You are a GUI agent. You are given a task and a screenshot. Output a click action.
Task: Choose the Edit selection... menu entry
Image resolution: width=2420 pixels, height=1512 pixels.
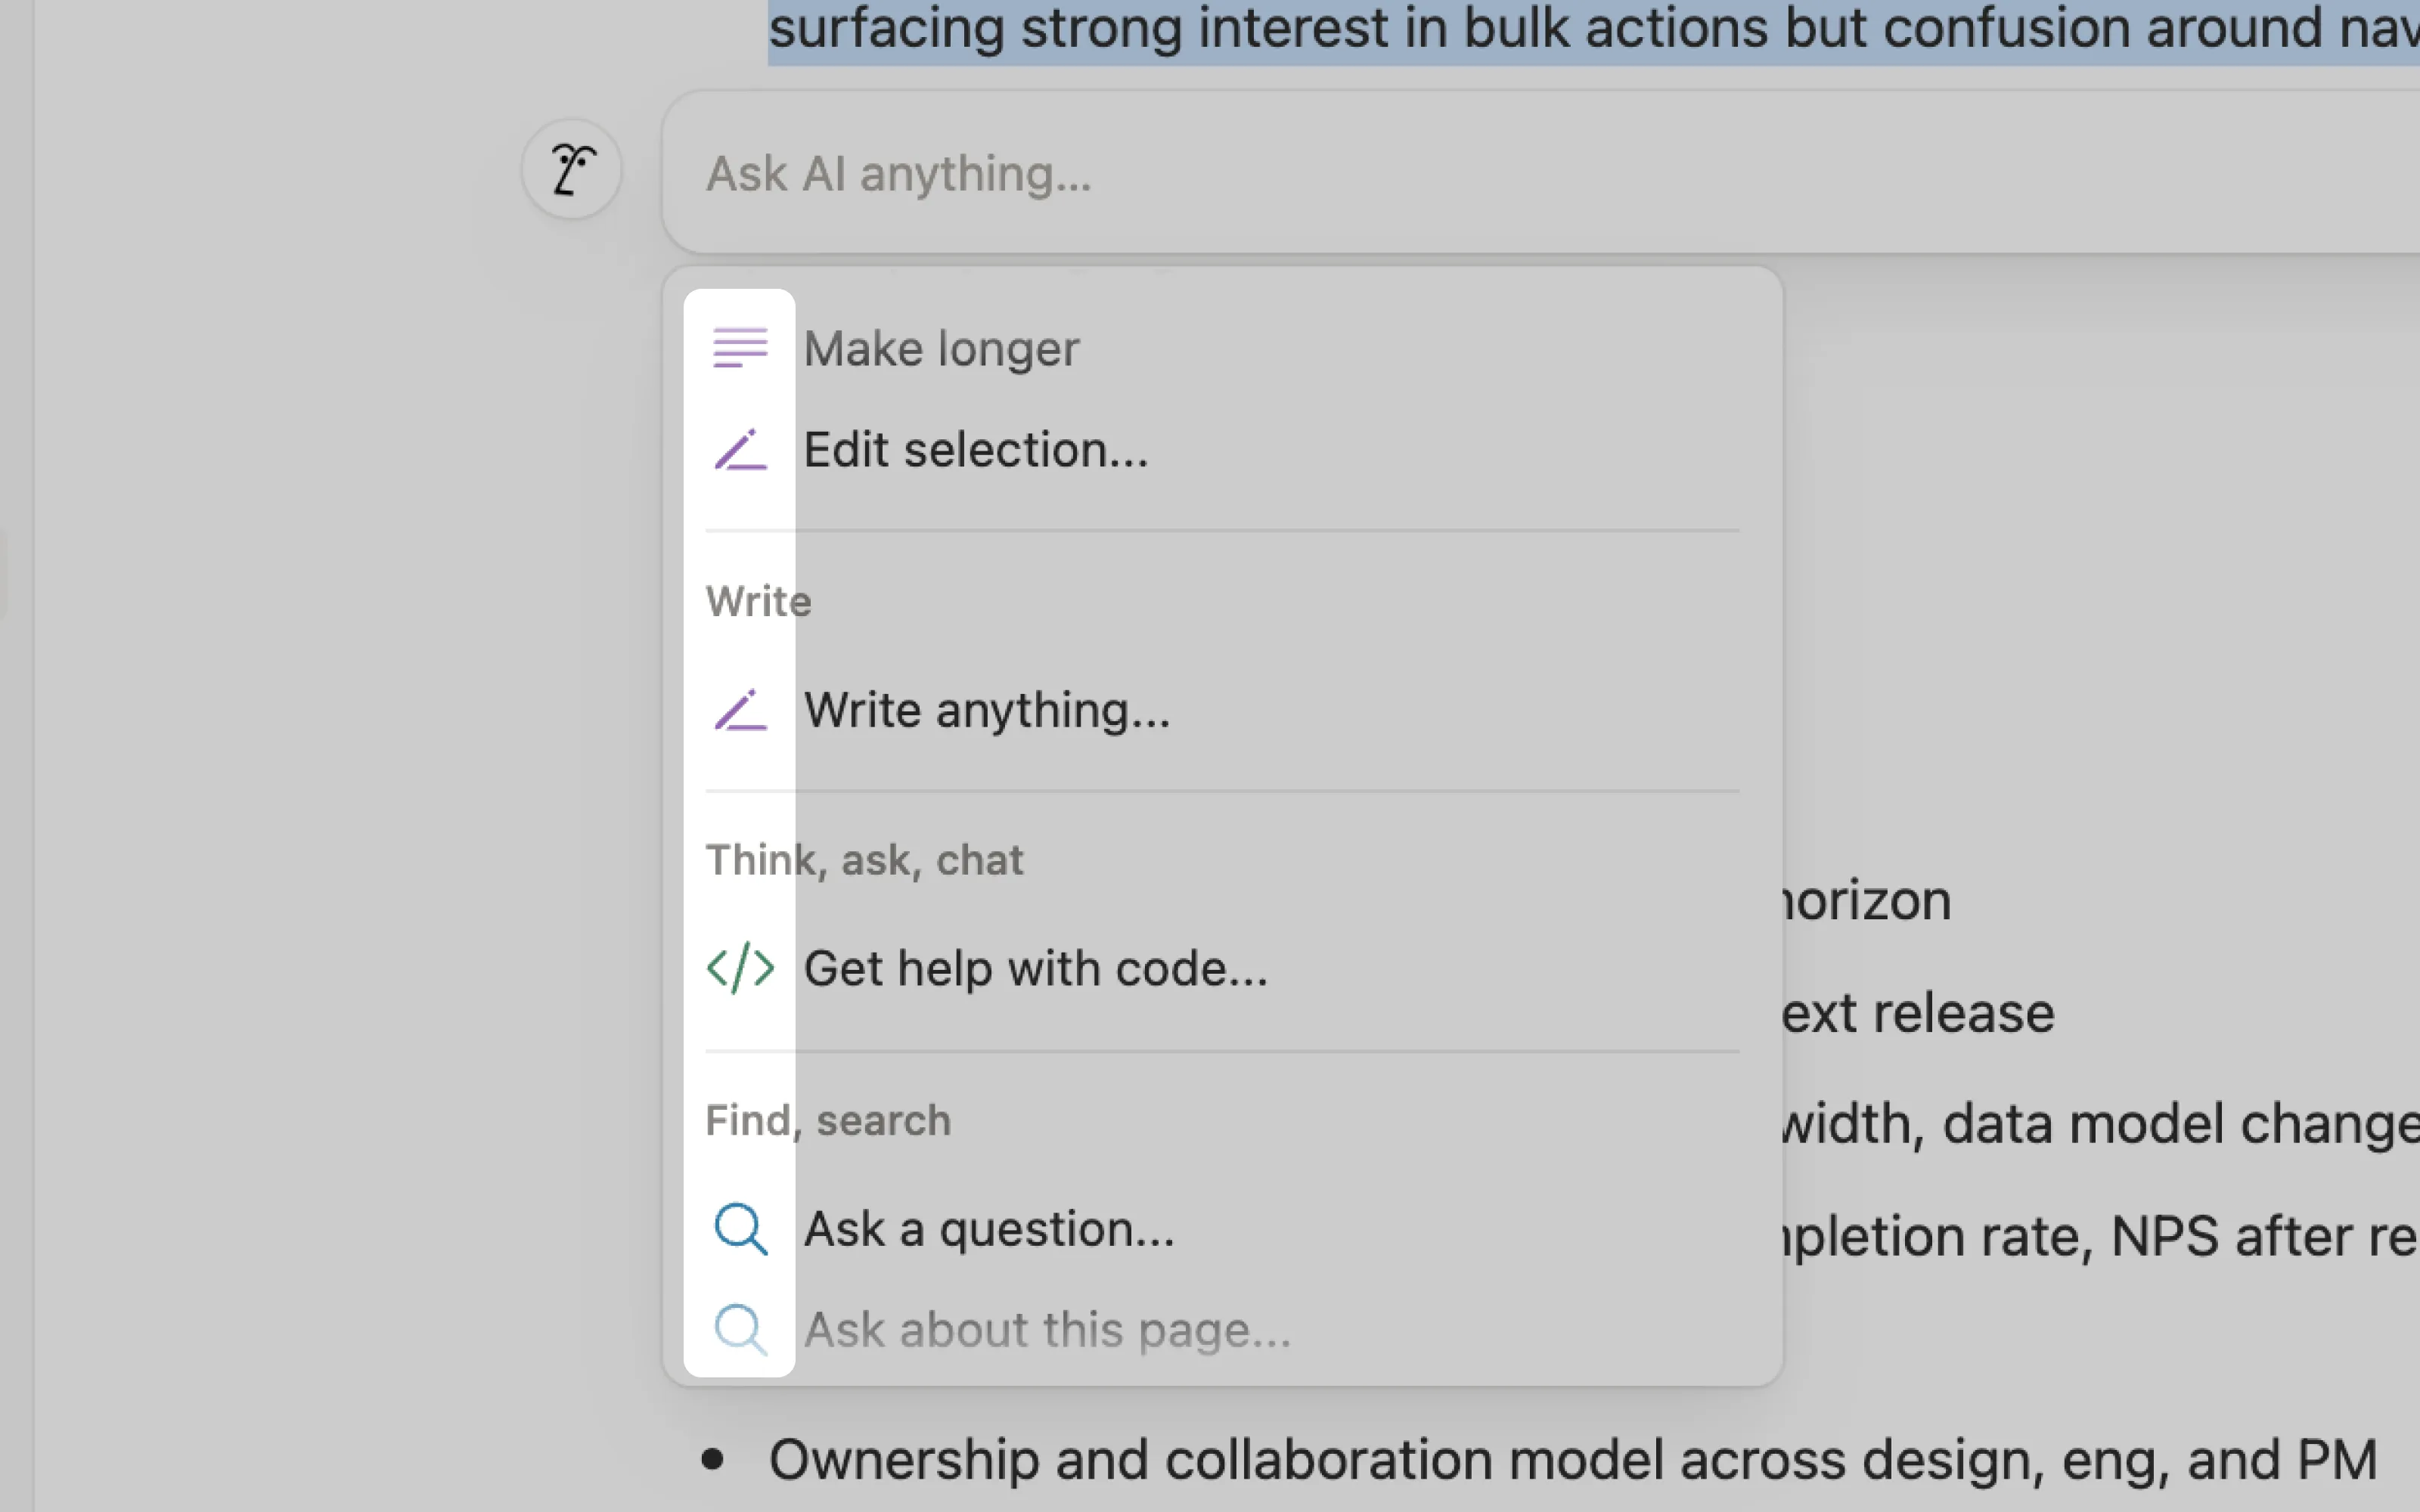[x=976, y=450]
